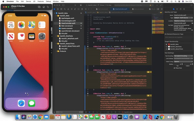Select the Quick Help inspector icon

click(x=180, y=9)
